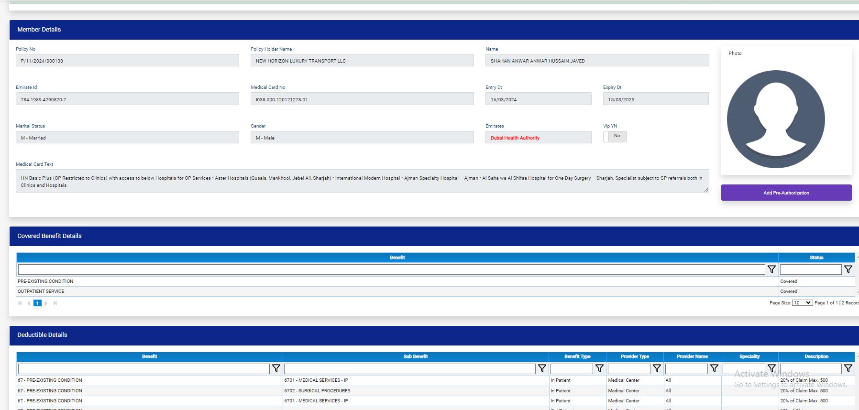
Task: Click the Status filter icon in Covered Benefit Details
Action: [848, 270]
